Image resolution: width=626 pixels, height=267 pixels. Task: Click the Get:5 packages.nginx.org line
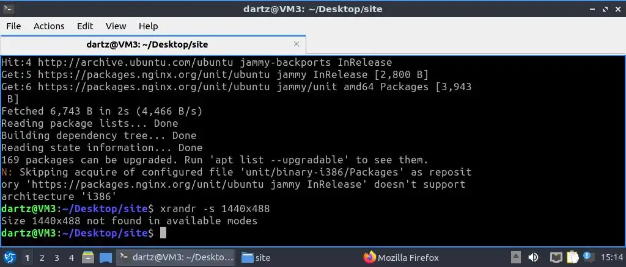coord(215,75)
